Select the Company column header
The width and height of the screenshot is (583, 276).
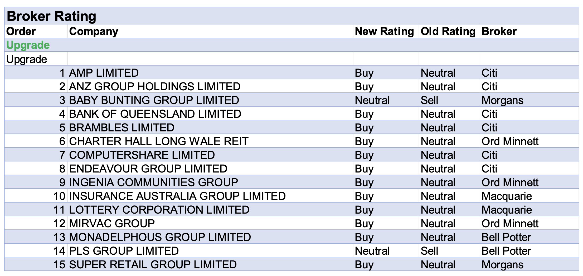(x=94, y=32)
